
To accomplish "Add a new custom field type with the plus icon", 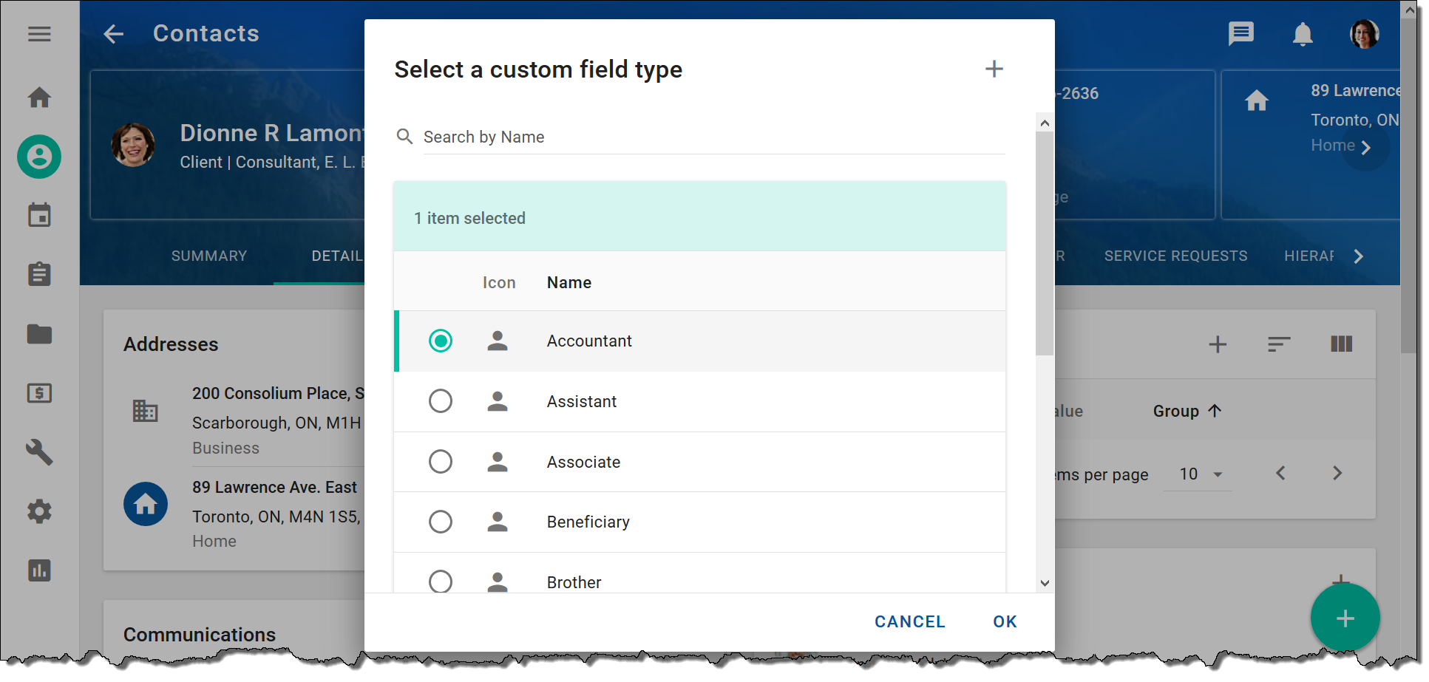I will click(994, 69).
